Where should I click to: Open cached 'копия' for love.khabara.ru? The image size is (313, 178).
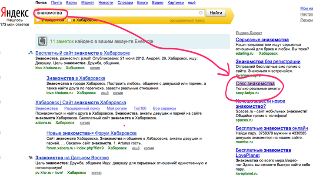[118, 93]
